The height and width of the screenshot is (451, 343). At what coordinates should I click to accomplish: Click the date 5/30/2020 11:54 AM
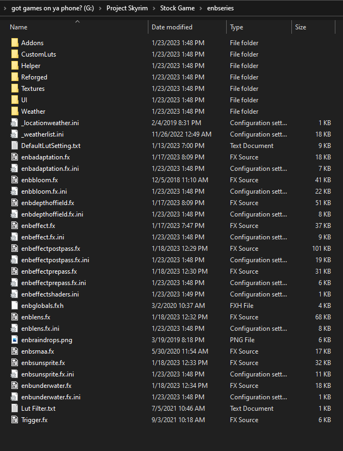(x=180, y=351)
